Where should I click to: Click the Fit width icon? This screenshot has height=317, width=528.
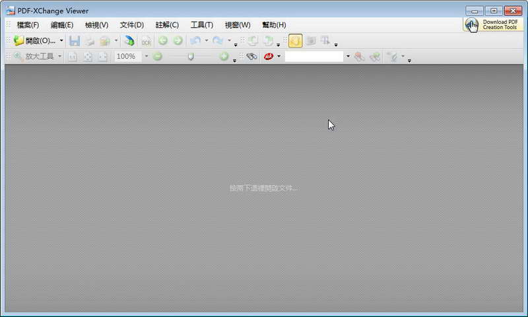(103, 57)
